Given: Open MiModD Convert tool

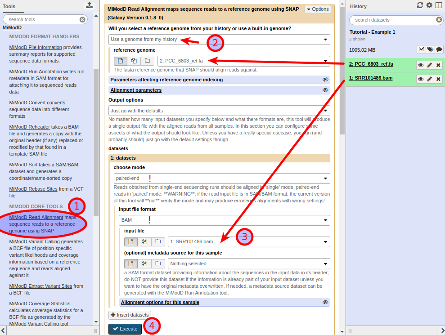Looking at the screenshot, I should 27,103.
